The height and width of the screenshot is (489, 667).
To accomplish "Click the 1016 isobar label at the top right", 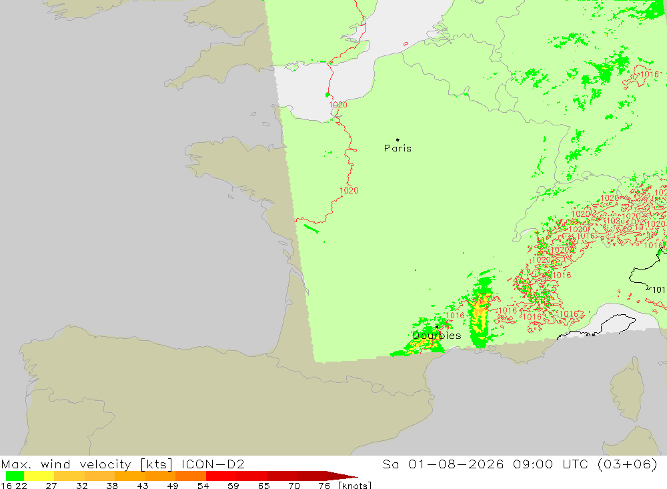I will (650, 75).
